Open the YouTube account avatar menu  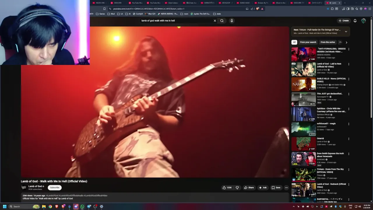(x=363, y=21)
